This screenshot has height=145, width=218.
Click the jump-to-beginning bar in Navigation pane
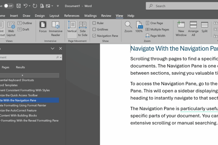(x=29, y=75)
